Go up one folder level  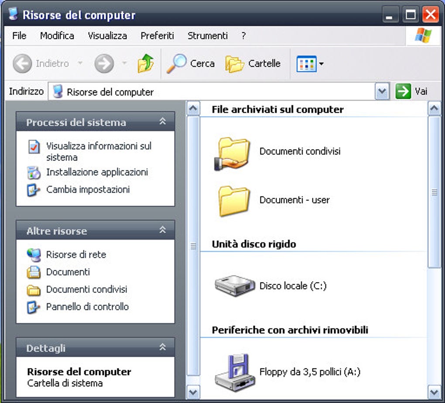[146, 63]
